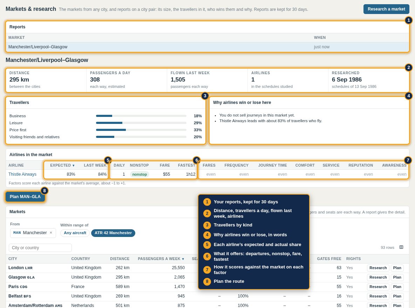Plan the Glasgow GLA route
Viewport: 415px width, 308px height.
397,277
